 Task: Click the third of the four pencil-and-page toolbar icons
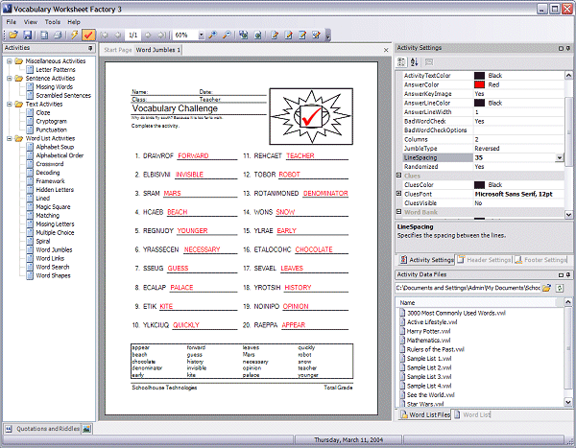tap(302, 35)
